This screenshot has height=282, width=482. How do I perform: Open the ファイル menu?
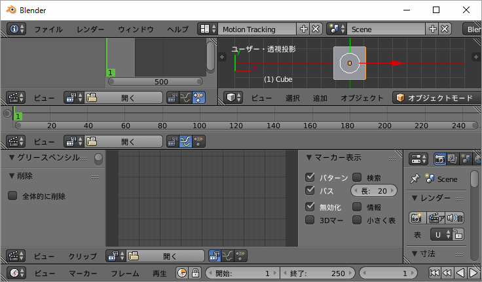48,29
